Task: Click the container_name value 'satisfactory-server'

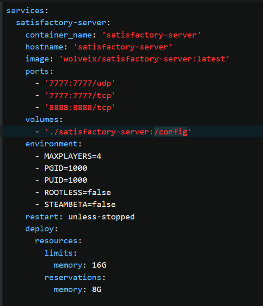Action: coord(151,35)
